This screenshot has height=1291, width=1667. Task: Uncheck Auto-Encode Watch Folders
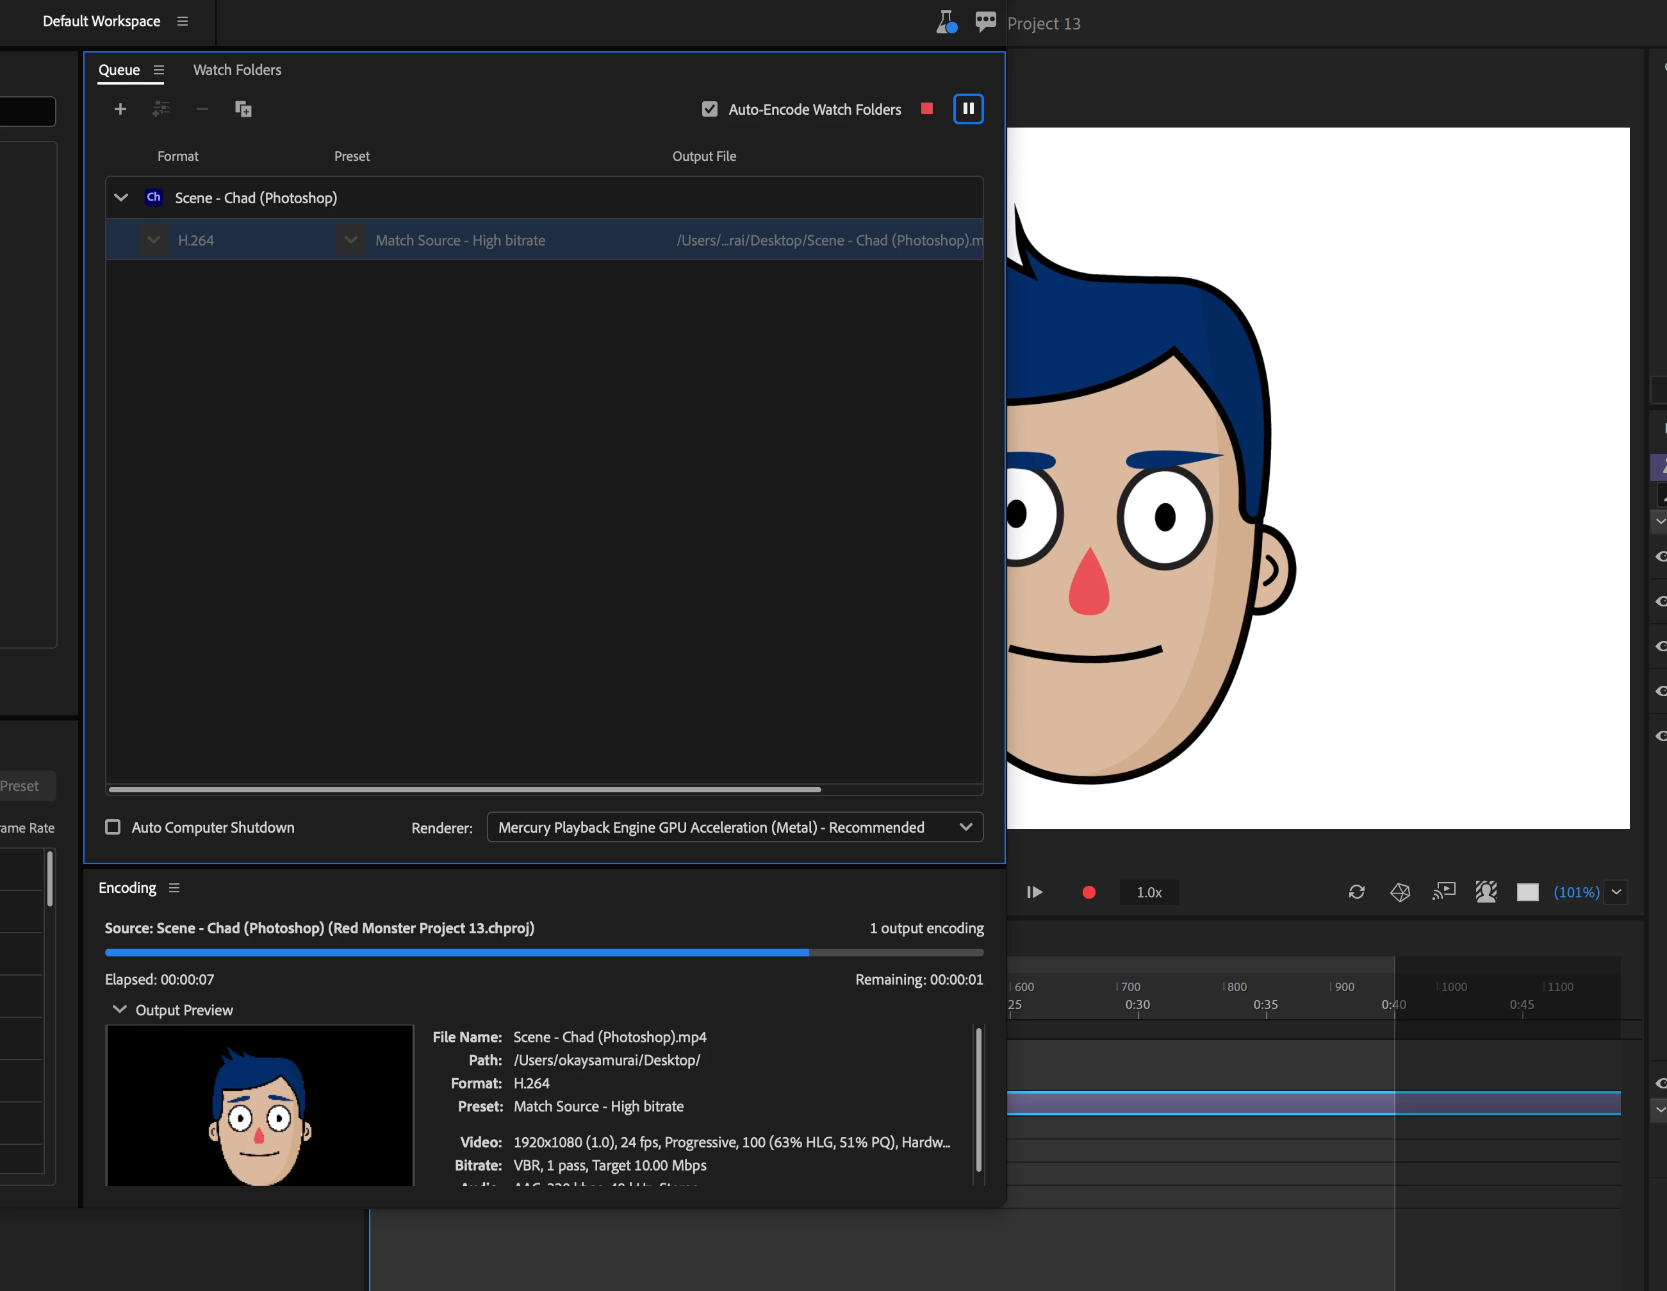coord(710,109)
